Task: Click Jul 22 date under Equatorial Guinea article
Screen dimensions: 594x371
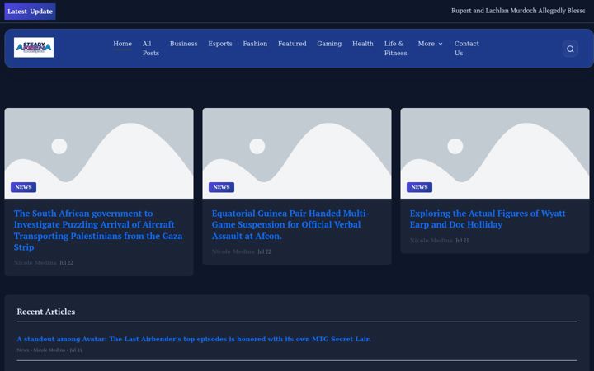Action: 265,251
